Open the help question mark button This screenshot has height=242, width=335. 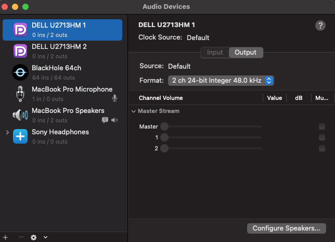coord(320,26)
